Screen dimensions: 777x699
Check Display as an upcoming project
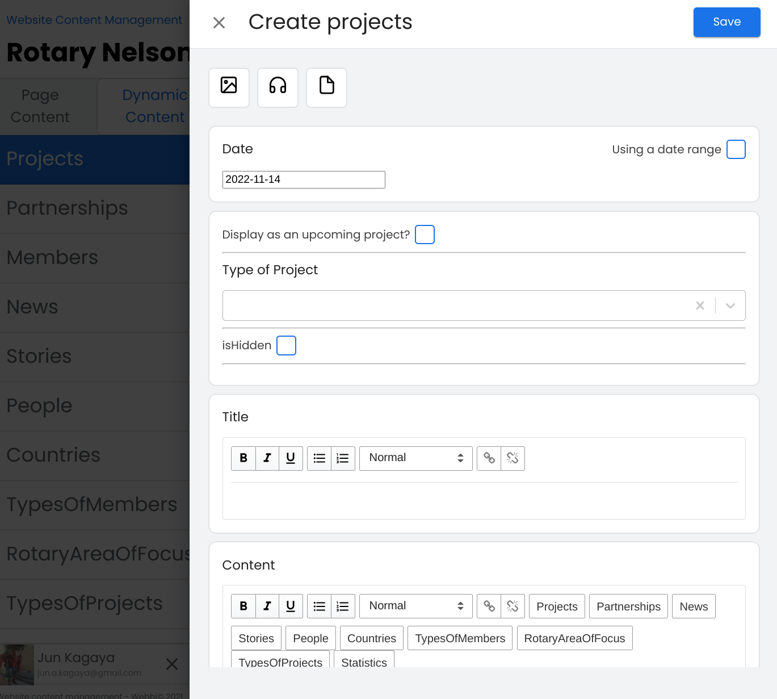(425, 235)
